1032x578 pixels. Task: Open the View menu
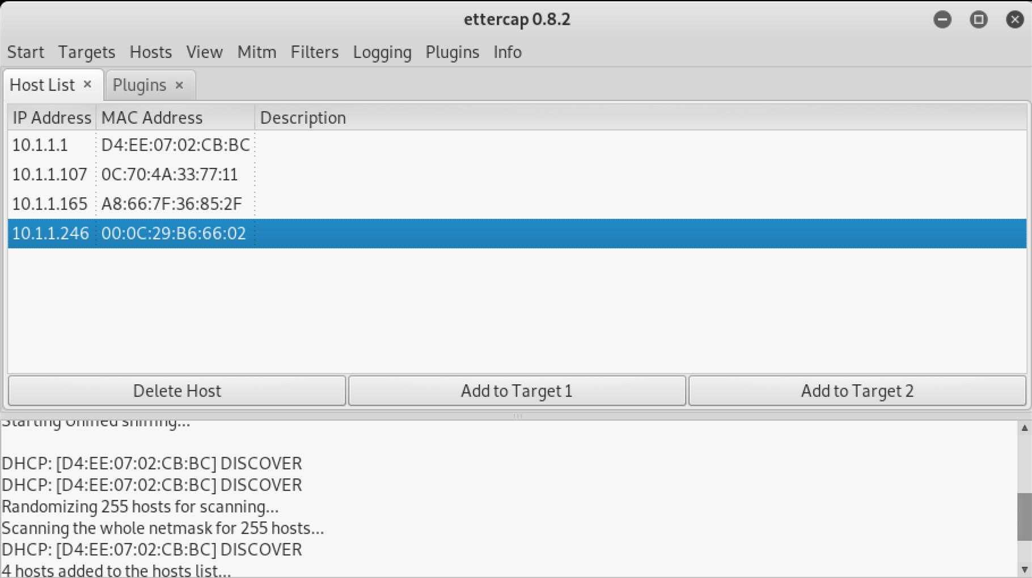[x=204, y=52]
